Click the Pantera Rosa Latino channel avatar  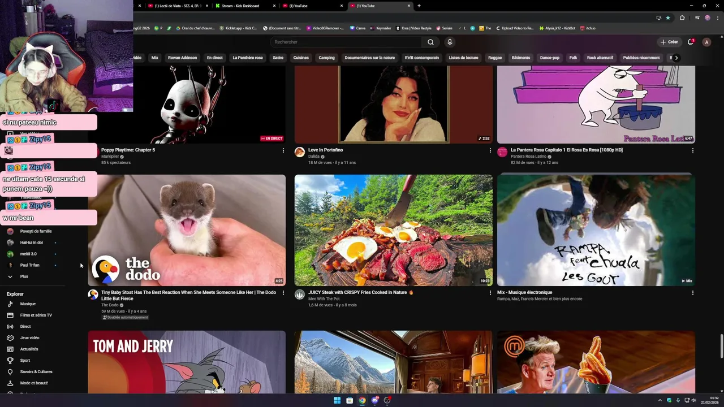502,152
